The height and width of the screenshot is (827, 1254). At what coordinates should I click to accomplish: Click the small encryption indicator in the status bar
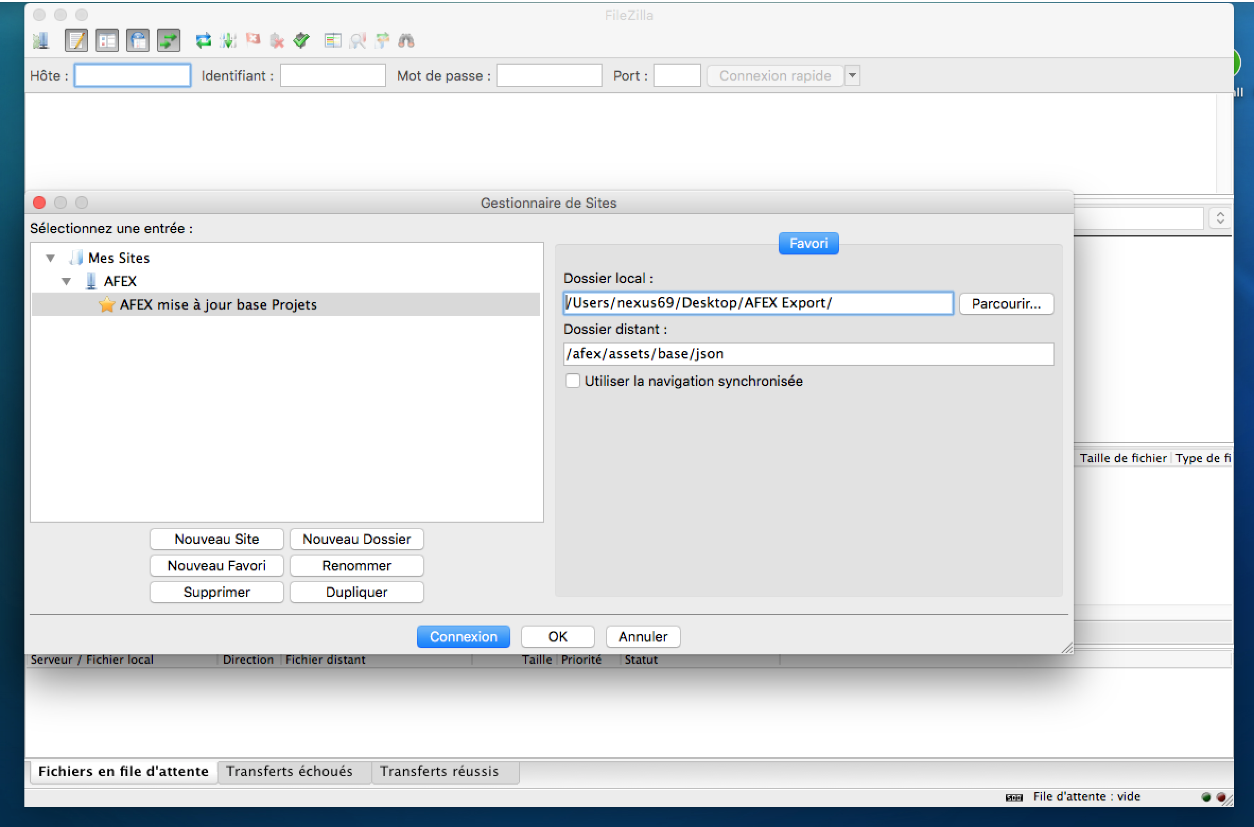[x=1014, y=798]
